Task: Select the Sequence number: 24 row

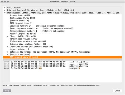Action: 62,26
